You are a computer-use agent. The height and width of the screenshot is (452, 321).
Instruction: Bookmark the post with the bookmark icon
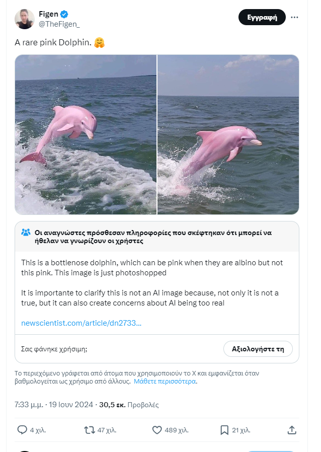tap(224, 430)
